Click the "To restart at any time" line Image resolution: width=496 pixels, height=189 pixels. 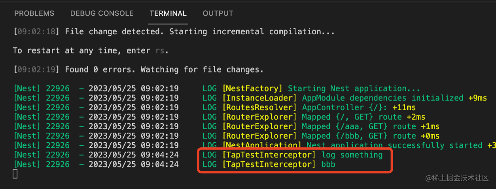point(91,50)
